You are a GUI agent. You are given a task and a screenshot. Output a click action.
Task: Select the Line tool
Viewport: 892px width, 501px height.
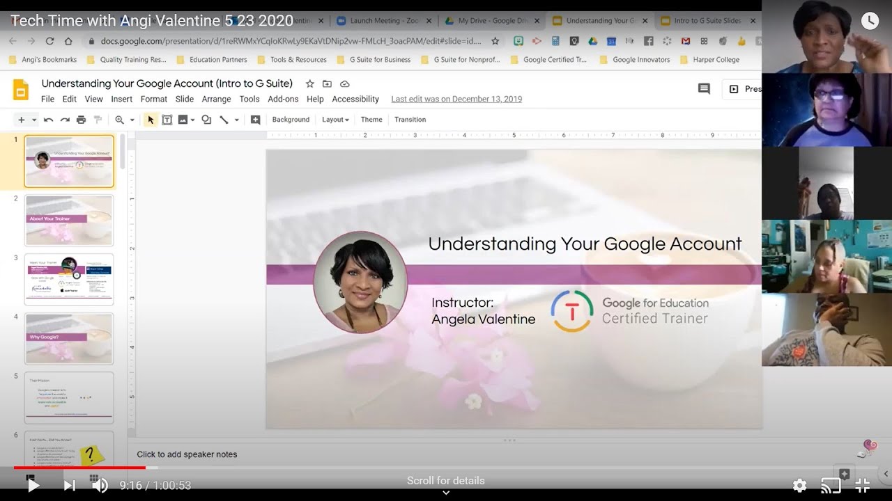[x=224, y=120]
